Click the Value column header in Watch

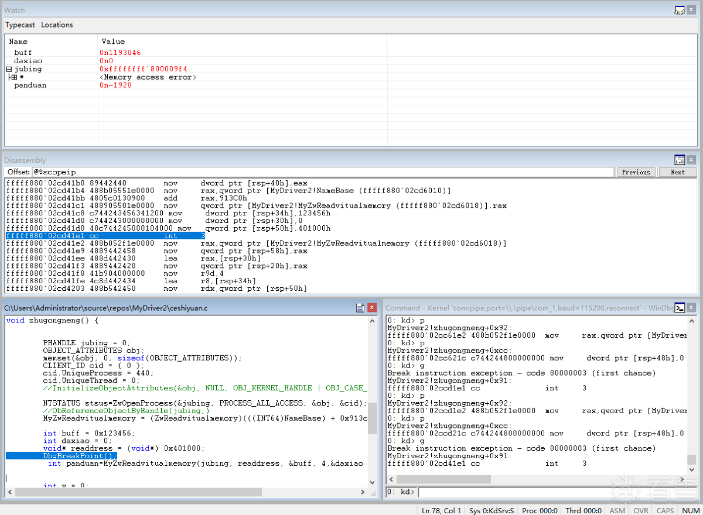point(242,42)
